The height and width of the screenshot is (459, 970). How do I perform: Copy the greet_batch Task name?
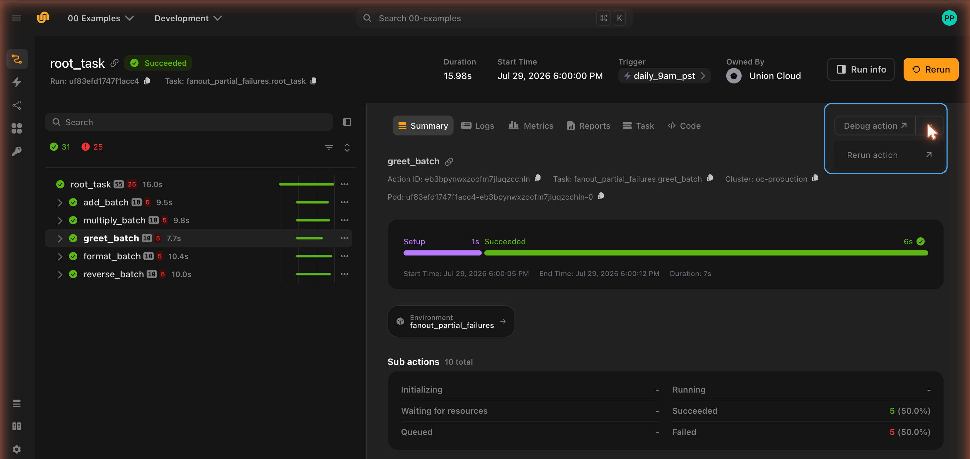(x=710, y=178)
